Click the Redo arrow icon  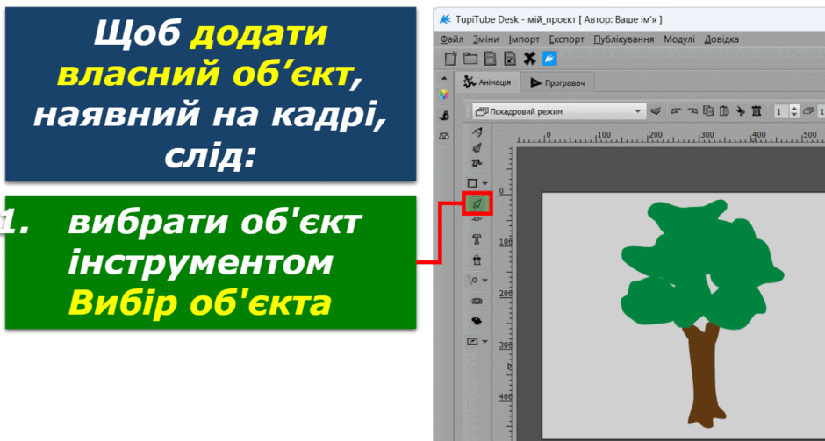[692, 110]
